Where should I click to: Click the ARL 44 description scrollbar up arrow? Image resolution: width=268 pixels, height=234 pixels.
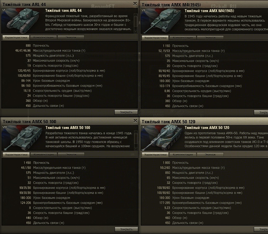(x=135, y=15)
